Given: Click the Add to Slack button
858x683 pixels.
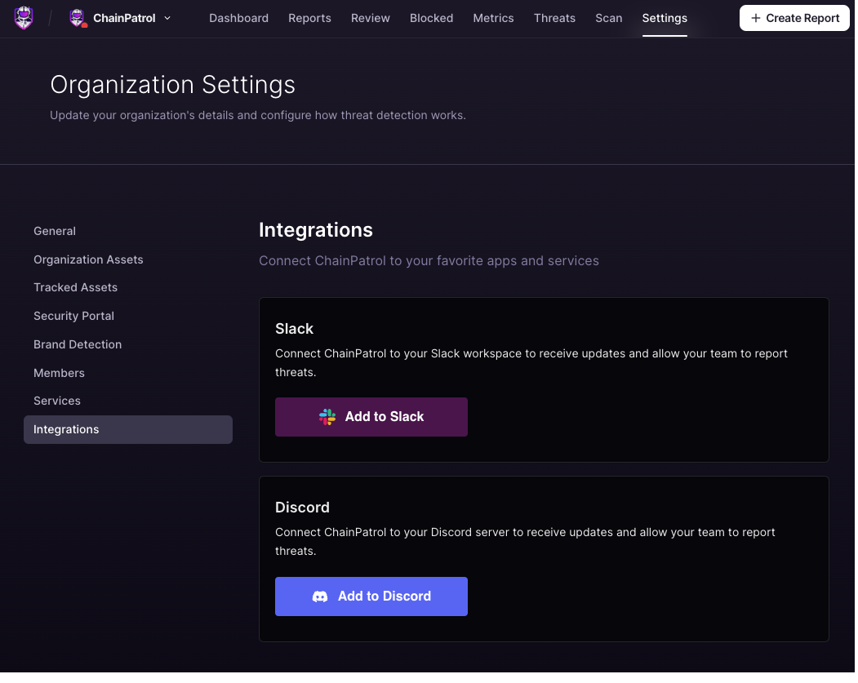Looking at the screenshot, I should tap(371, 416).
